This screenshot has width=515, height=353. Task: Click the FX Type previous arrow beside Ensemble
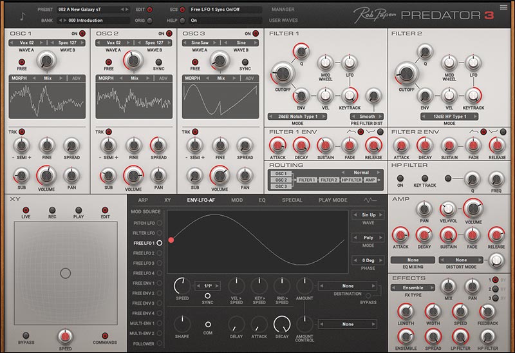(393, 287)
